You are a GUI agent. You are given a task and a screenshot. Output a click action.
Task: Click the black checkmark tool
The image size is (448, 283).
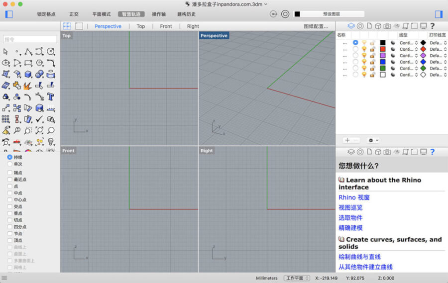pos(39,119)
